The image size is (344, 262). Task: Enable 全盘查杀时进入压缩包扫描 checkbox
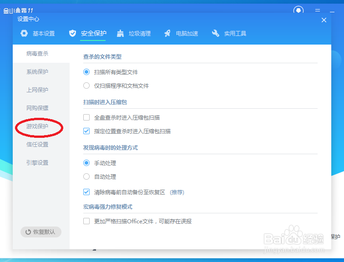86,117
